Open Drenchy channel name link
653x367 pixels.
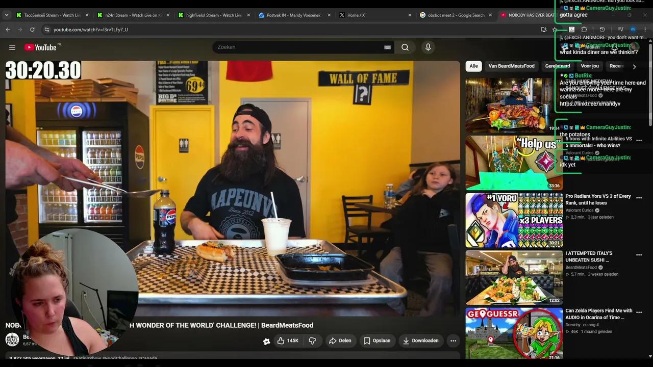(x=573, y=325)
